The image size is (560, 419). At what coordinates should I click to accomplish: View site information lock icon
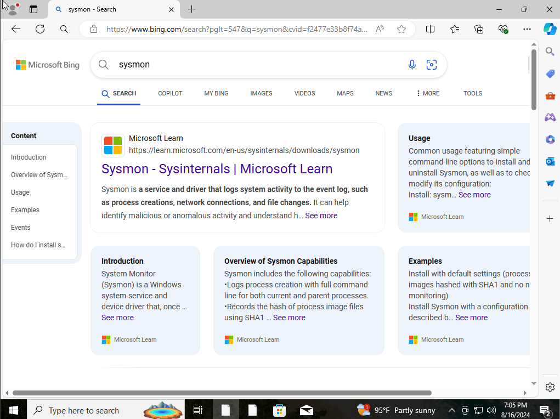(x=94, y=29)
